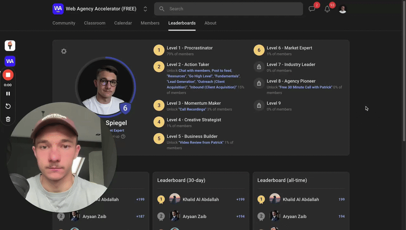
Task: Click the webcam bubble overlay
Action: tap(61, 157)
